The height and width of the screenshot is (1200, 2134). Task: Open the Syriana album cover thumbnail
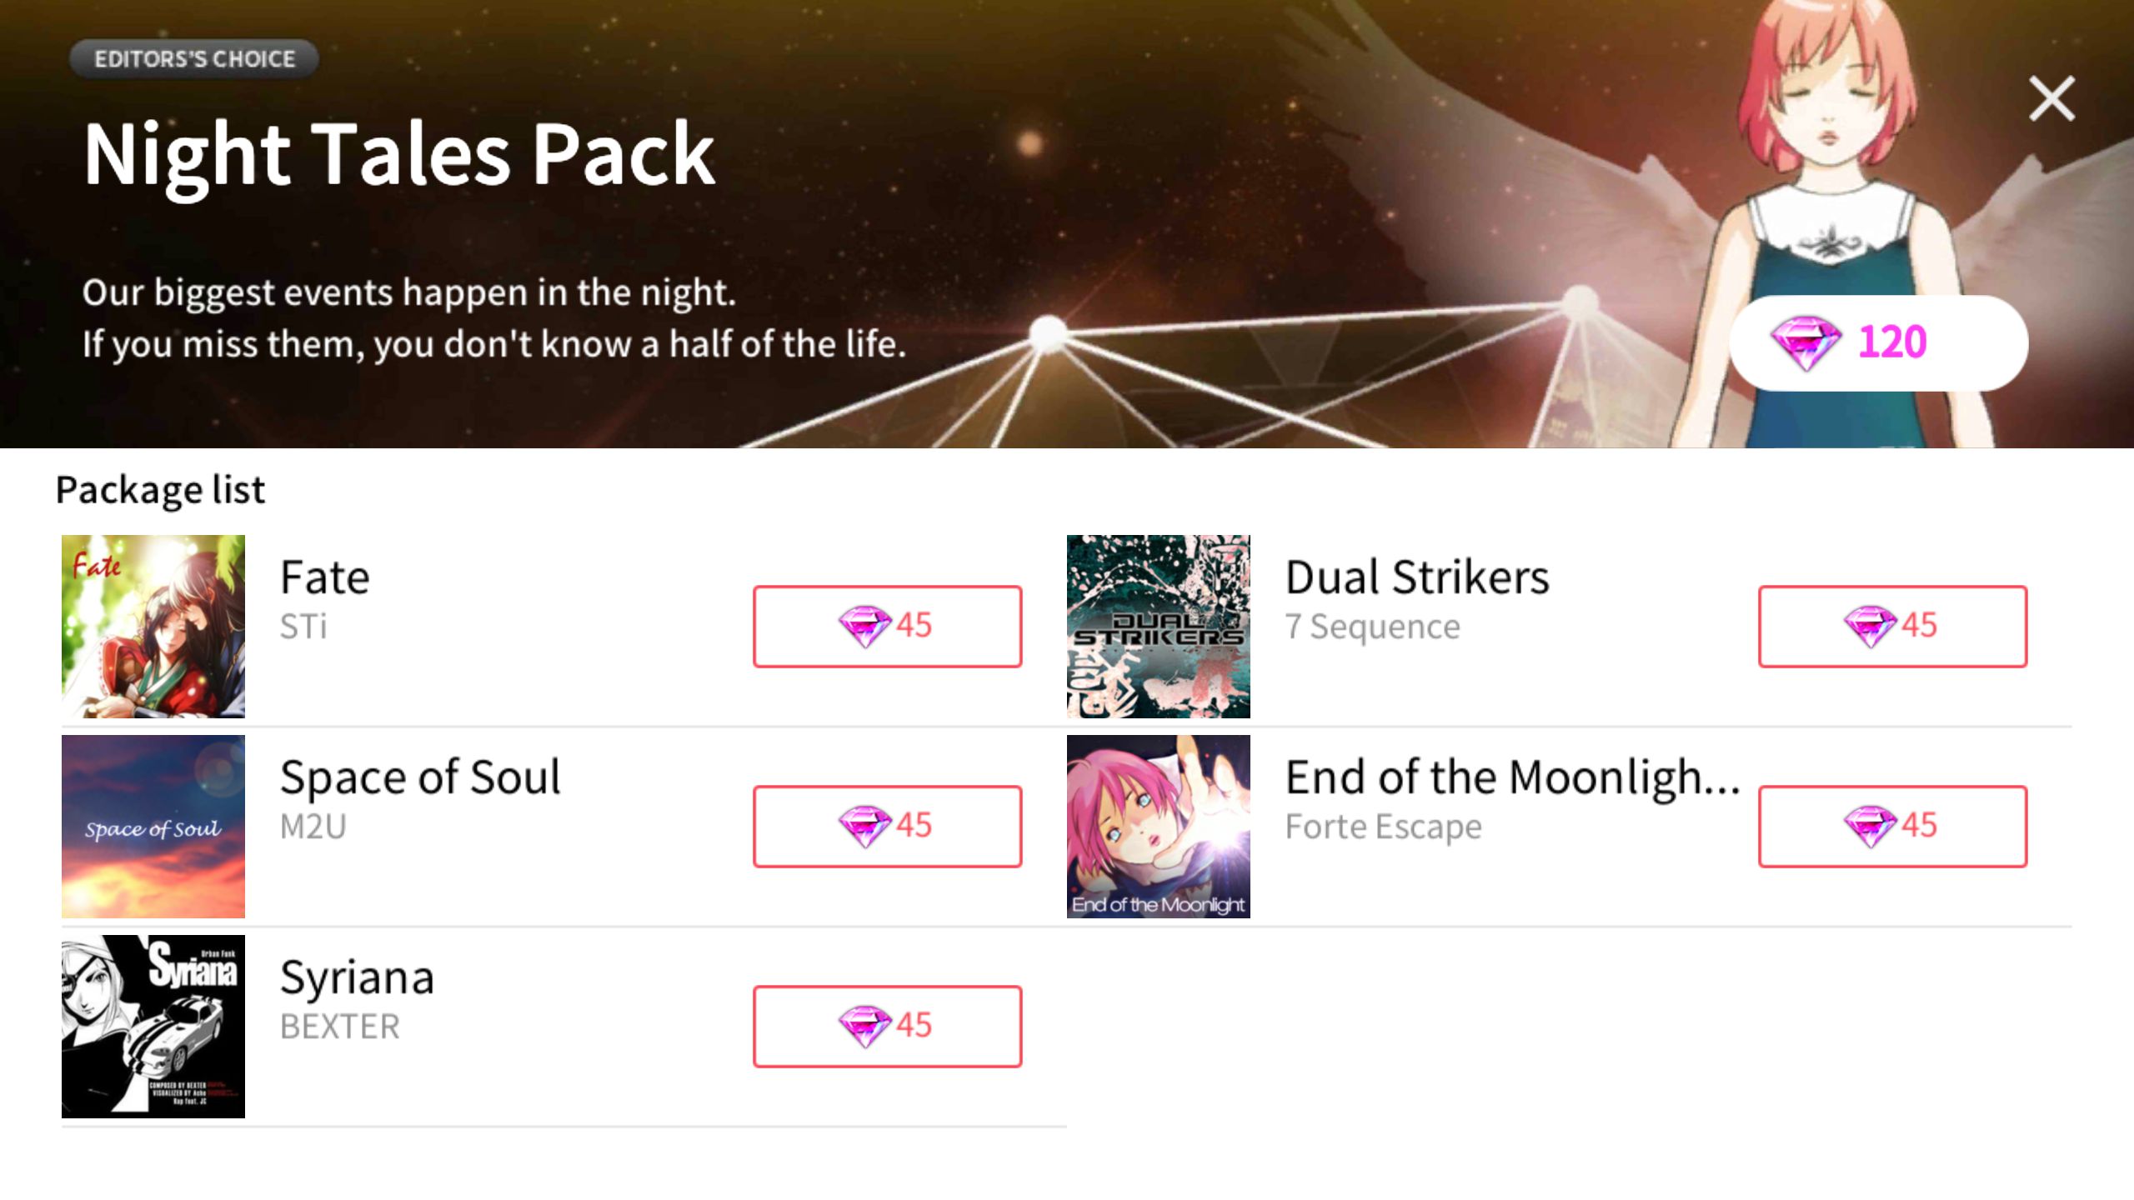pyautogui.click(x=153, y=1027)
